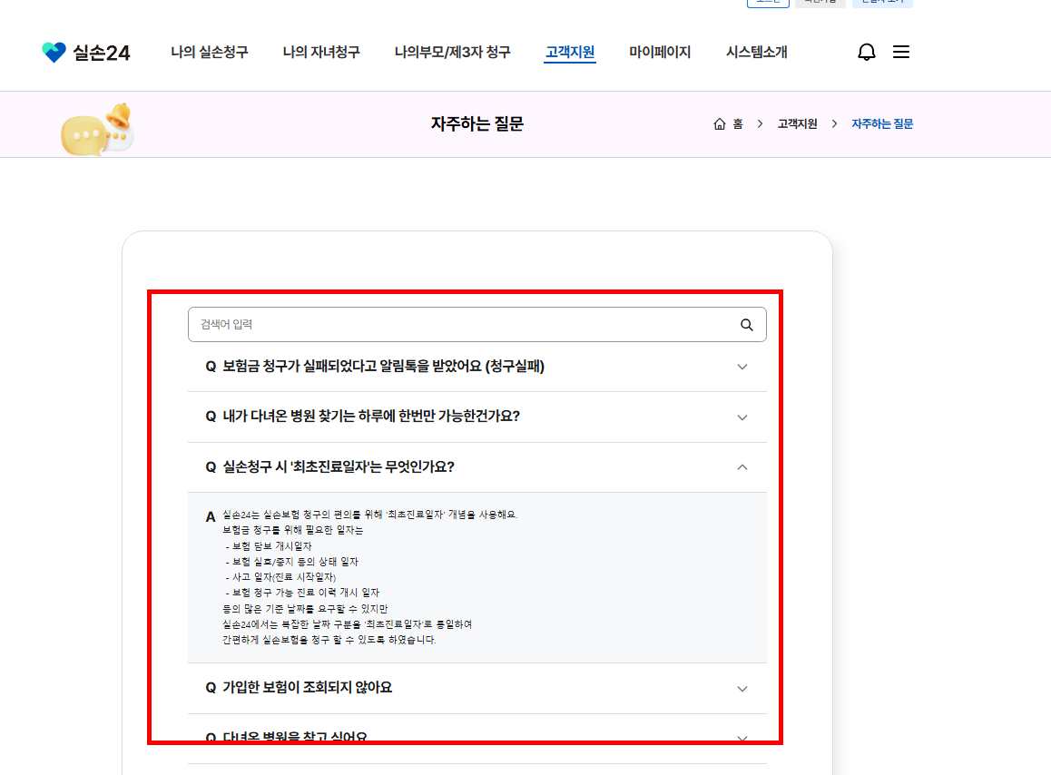Open notifications via the bell icon
Image resolution: width=1051 pixels, height=775 pixels.
pos(866,52)
